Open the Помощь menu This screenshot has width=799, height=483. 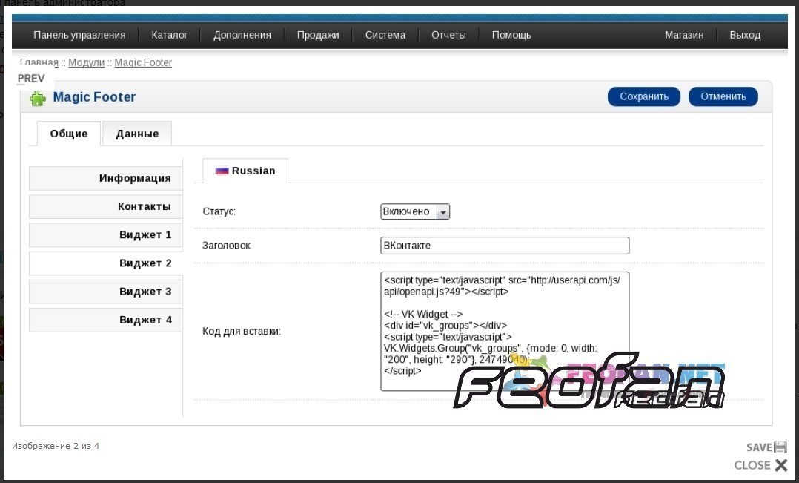(x=511, y=35)
